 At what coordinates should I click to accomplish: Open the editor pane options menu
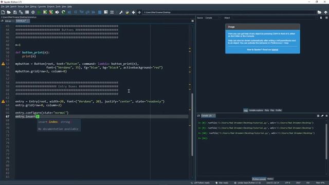point(193,21)
